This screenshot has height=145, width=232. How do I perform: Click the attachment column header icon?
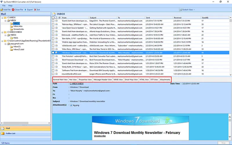[x=59, y=18]
